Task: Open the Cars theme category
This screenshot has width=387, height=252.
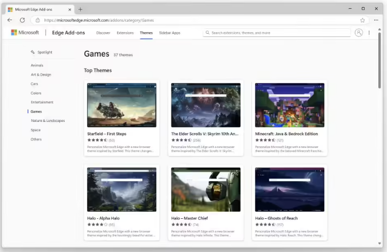Action: coord(34,84)
